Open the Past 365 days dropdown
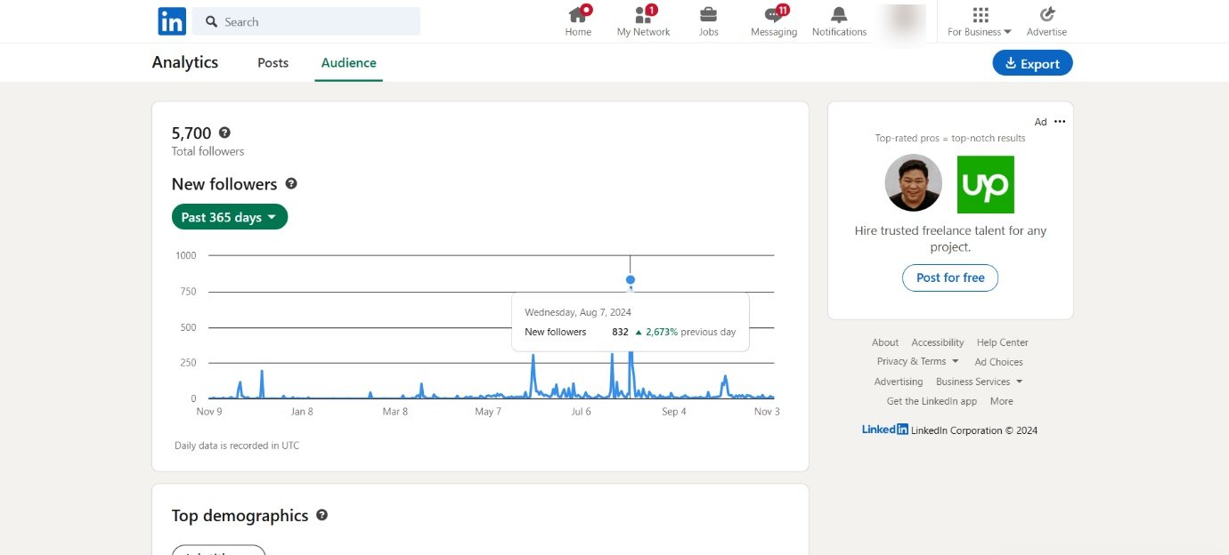 click(x=230, y=217)
